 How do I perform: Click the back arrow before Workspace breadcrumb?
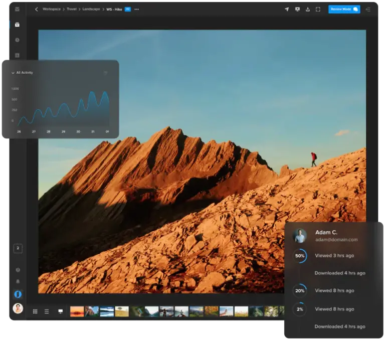tap(36, 9)
